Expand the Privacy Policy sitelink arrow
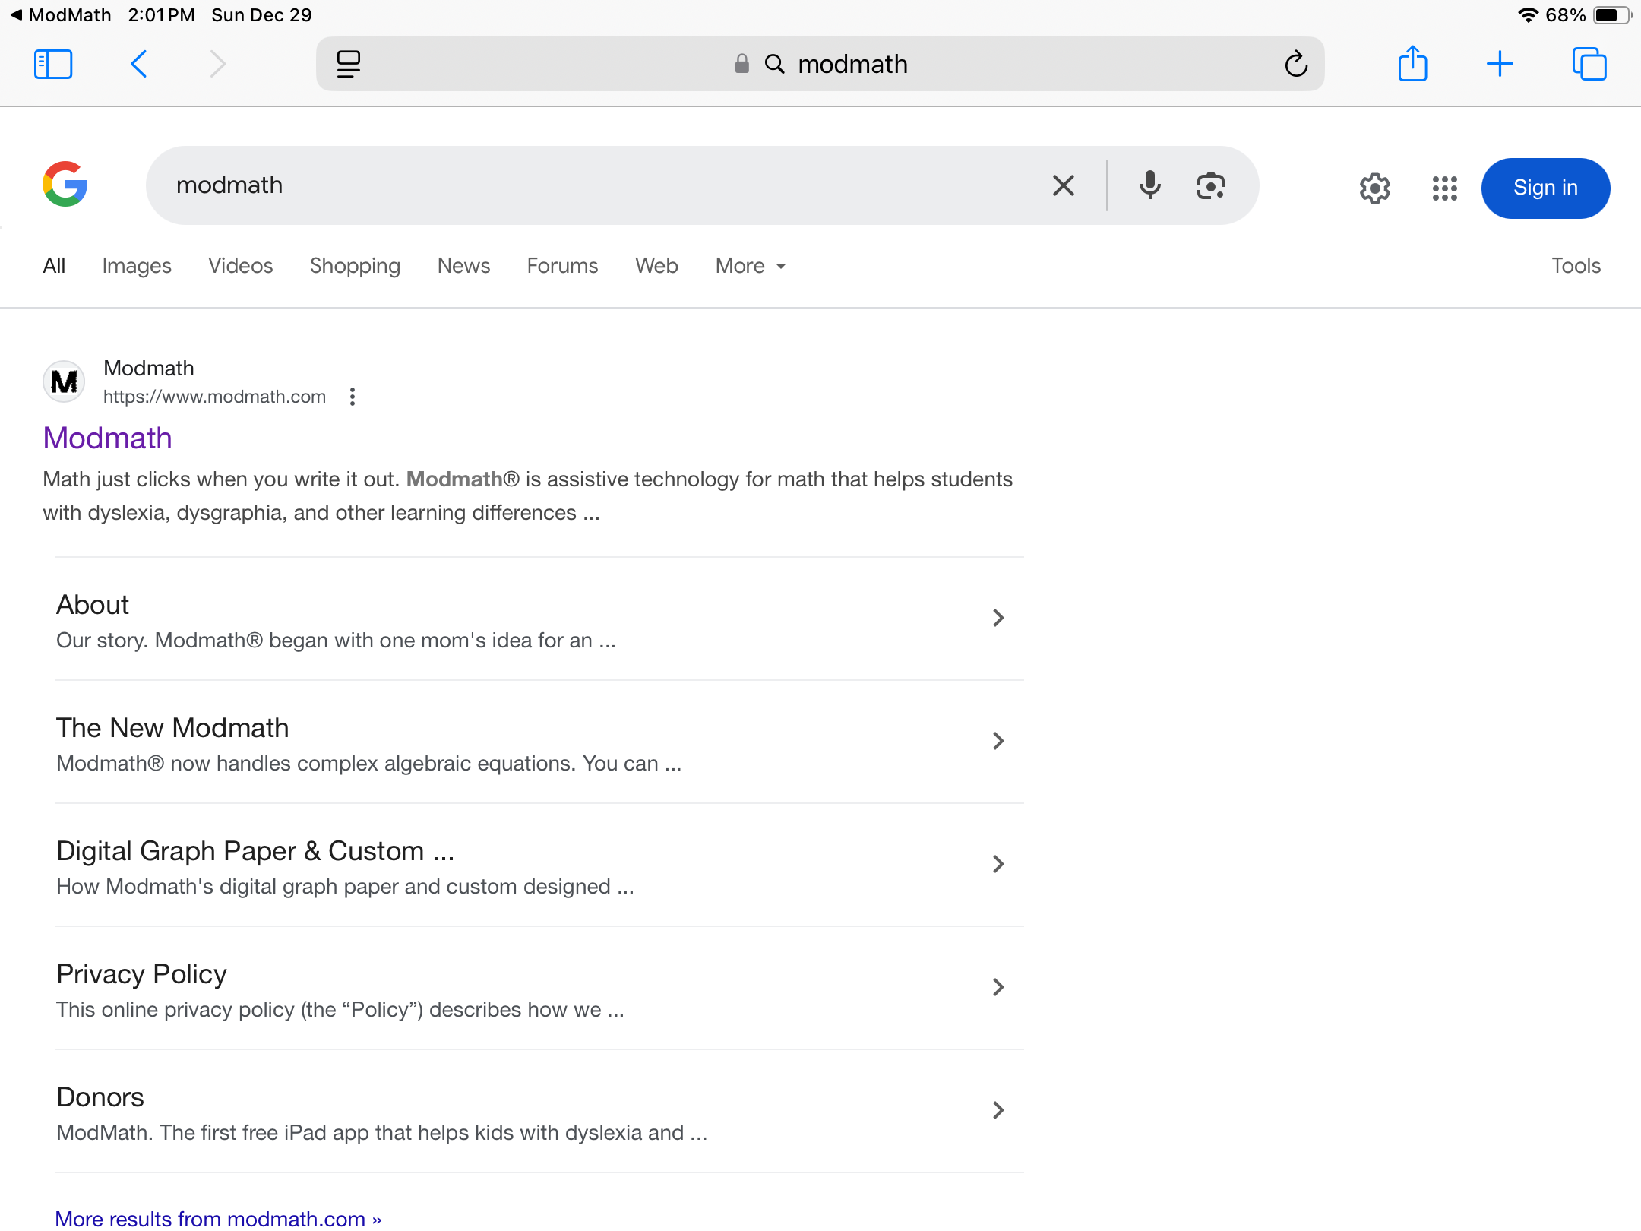The width and height of the screenshot is (1641, 1231). pyautogui.click(x=998, y=987)
